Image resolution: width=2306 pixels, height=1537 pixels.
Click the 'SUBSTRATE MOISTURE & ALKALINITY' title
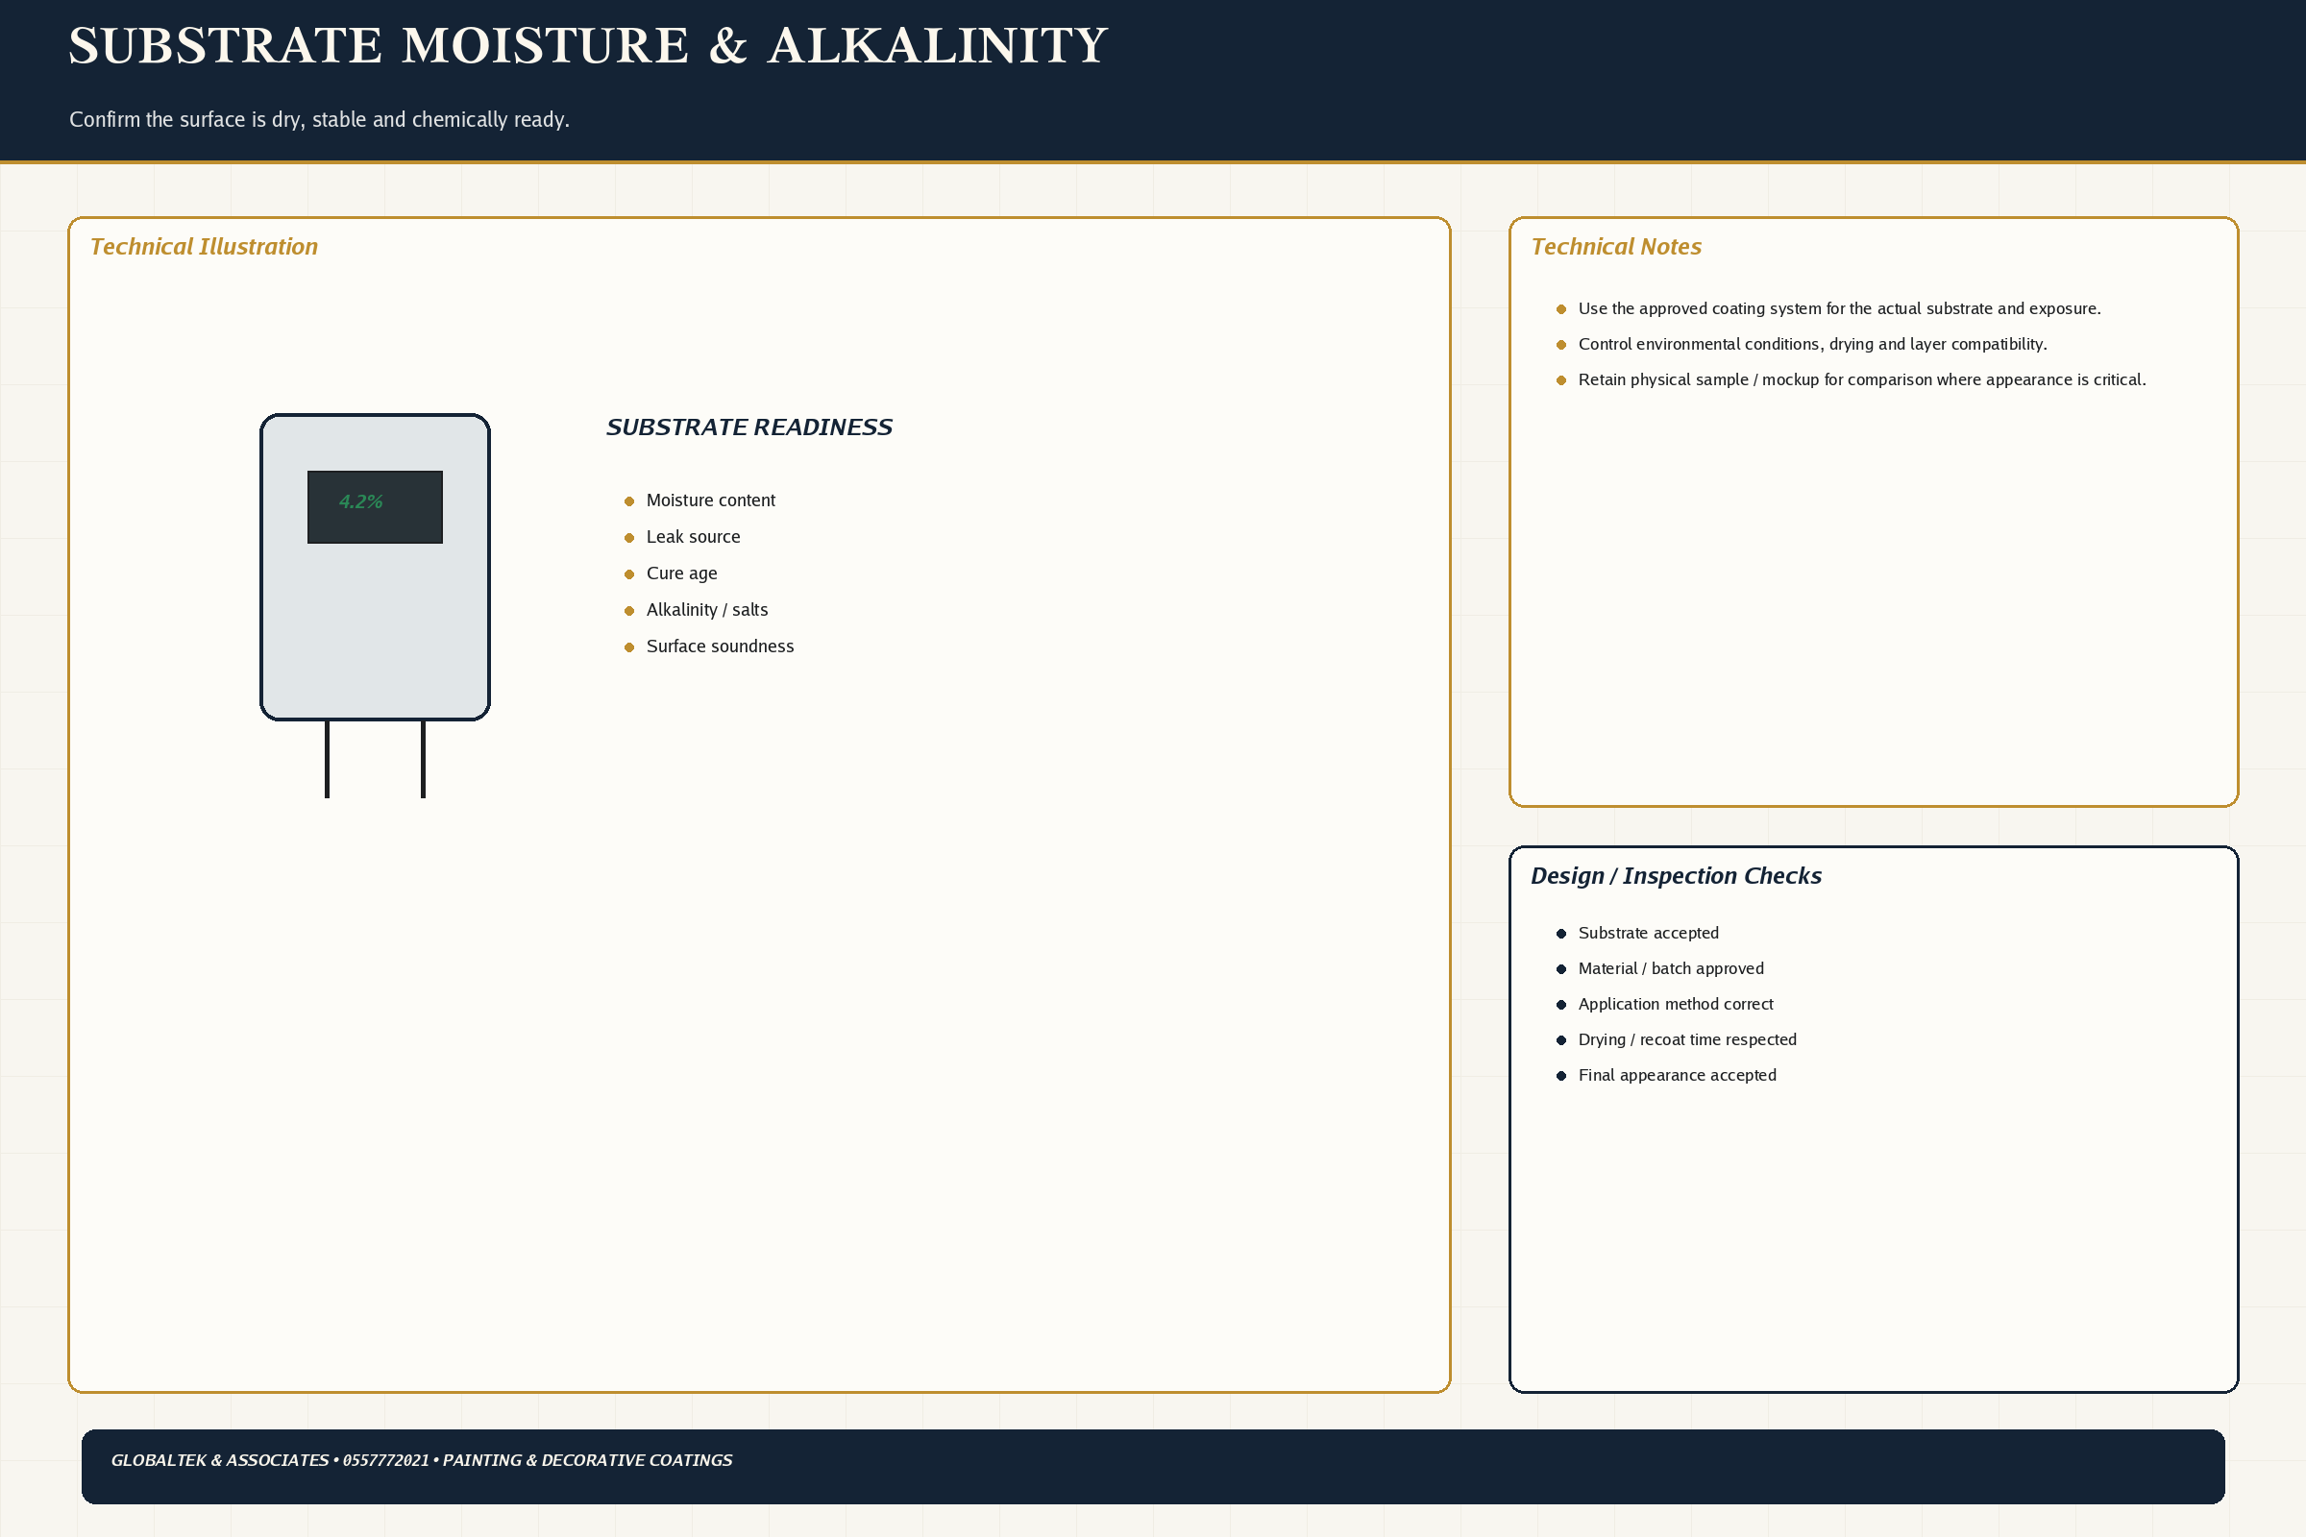[x=588, y=46]
